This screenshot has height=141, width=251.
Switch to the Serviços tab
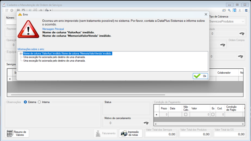coord(11,64)
